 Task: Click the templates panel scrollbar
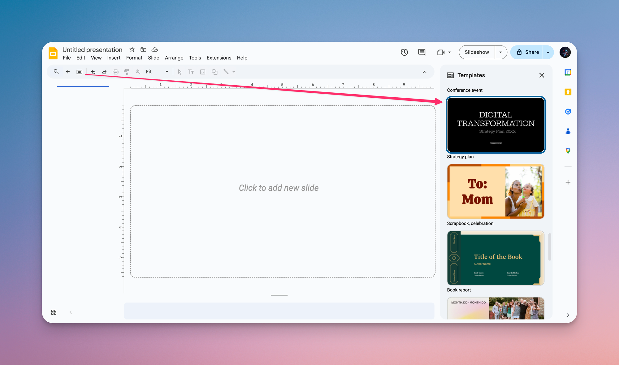[x=550, y=247]
